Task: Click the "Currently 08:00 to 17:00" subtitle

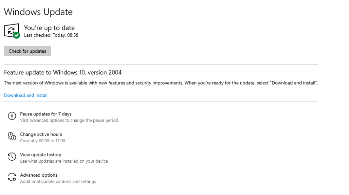Action: (x=42, y=141)
